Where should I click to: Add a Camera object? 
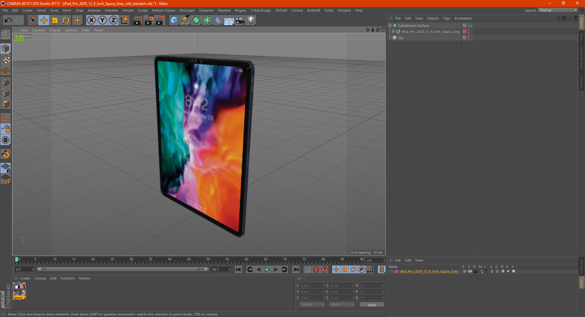[x=240, y=20]
